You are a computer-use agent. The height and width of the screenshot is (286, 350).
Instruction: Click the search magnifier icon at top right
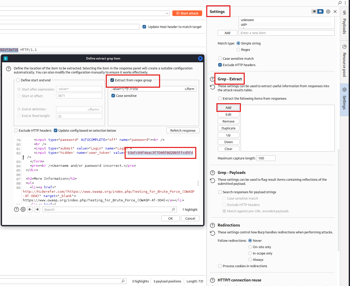340,3
